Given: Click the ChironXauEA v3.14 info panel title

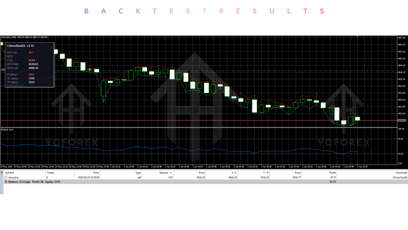Looking at the screenshot, I should point(20,46).
